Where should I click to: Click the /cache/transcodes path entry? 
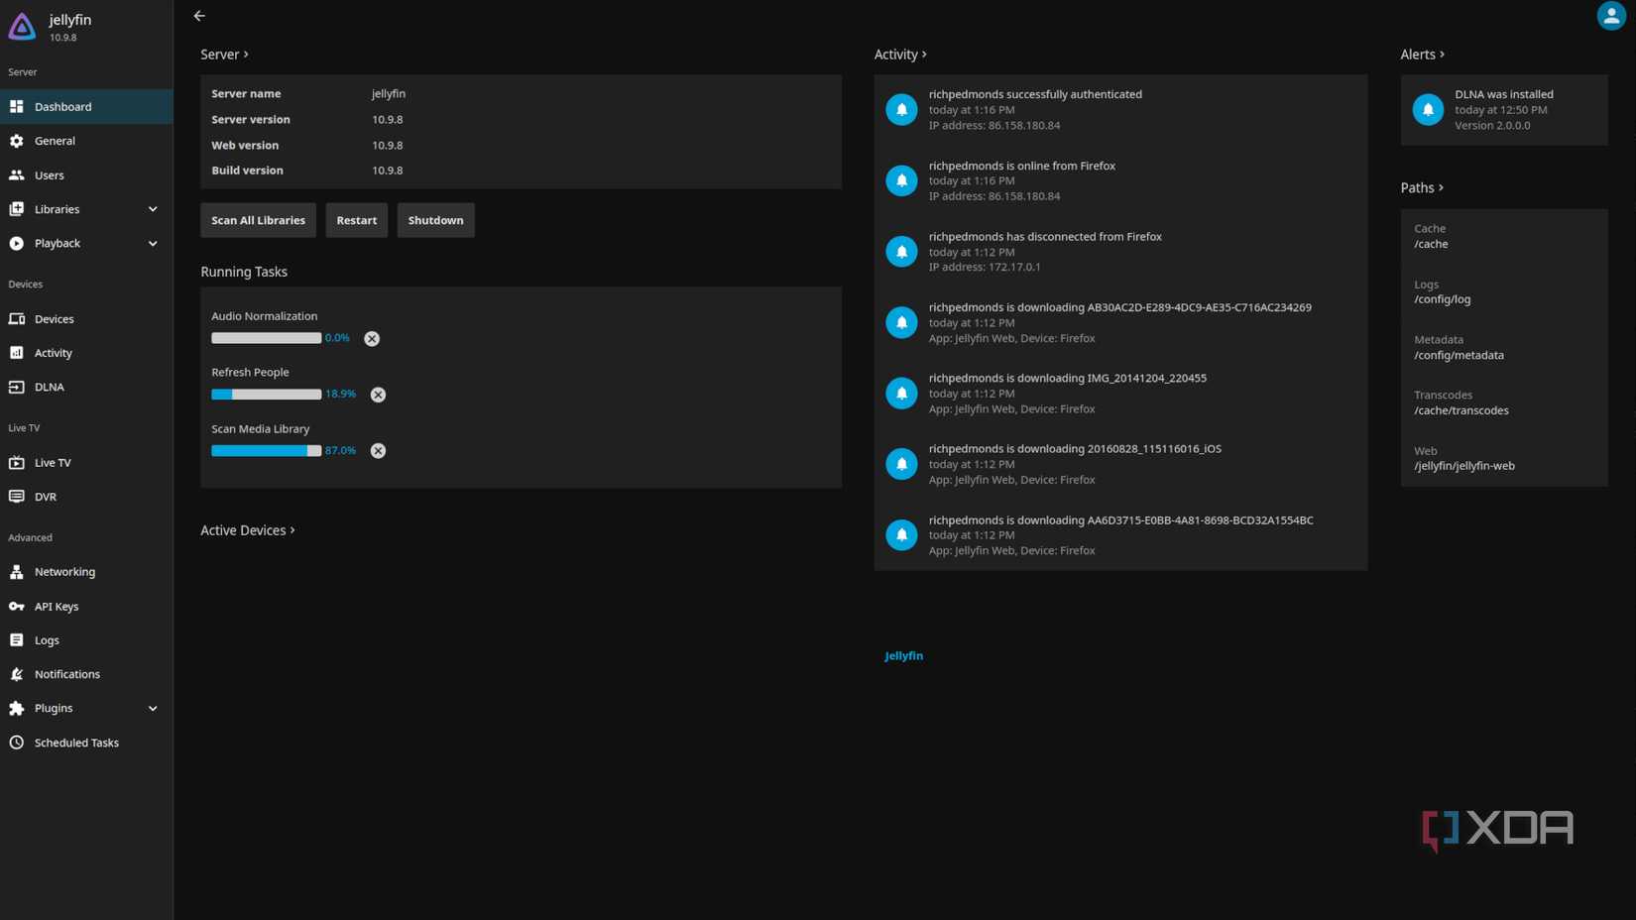pyautogui.click(x=1461, y=410)
